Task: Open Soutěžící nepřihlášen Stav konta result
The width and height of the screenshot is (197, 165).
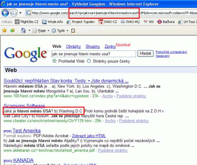Action: coord(66,81)
